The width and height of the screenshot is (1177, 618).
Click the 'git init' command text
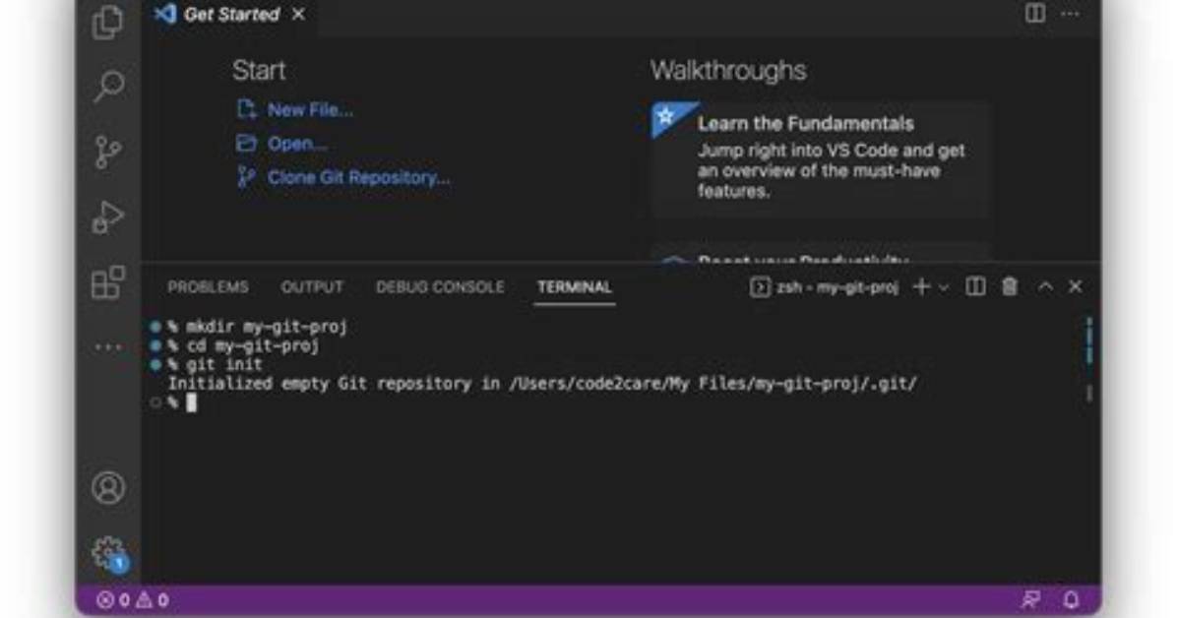(223, 365)
